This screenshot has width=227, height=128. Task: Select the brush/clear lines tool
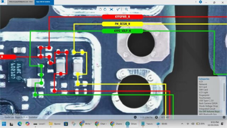pyautogui.click(x=118, y=10)
